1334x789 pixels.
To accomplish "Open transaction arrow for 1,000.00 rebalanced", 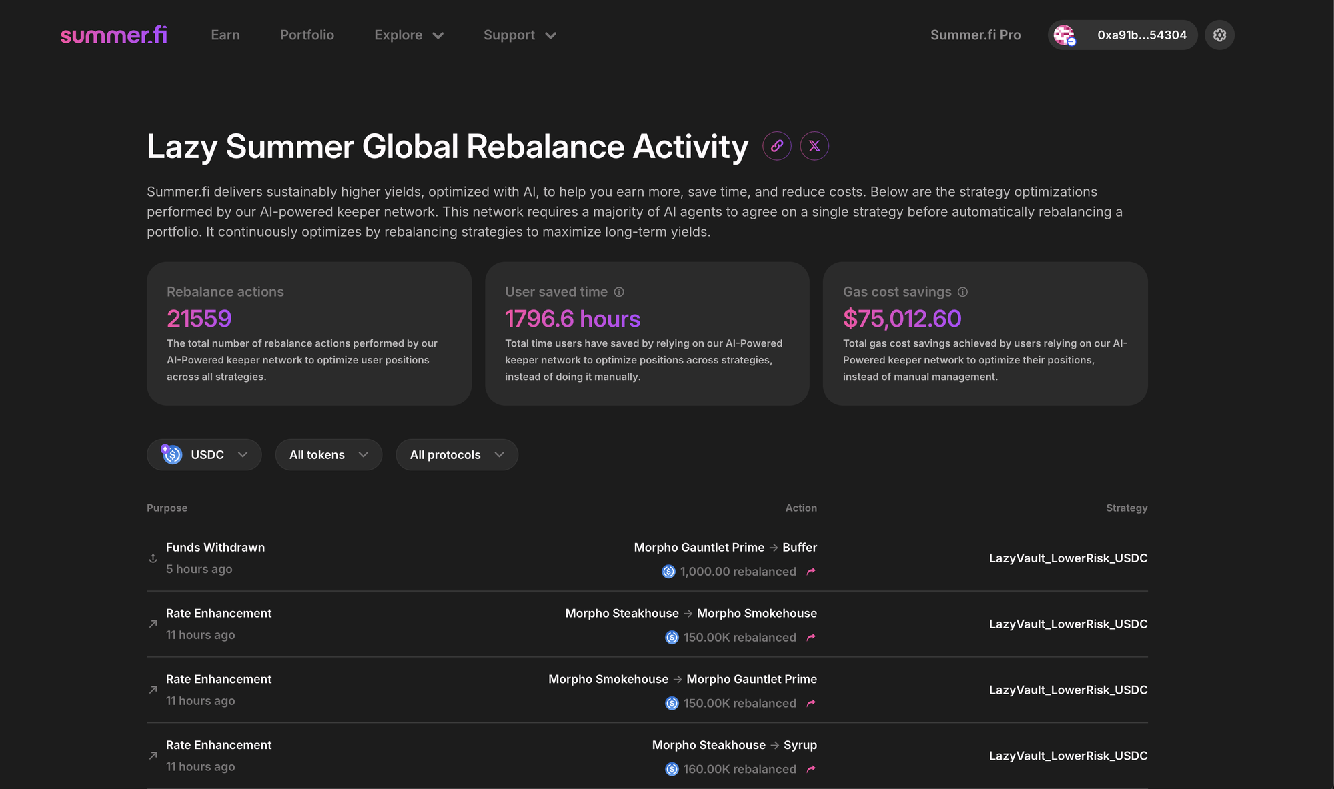I will (x=811, y=572).
